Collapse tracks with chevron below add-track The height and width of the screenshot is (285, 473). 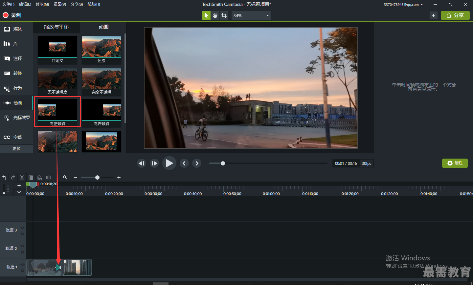pos(19,192)
